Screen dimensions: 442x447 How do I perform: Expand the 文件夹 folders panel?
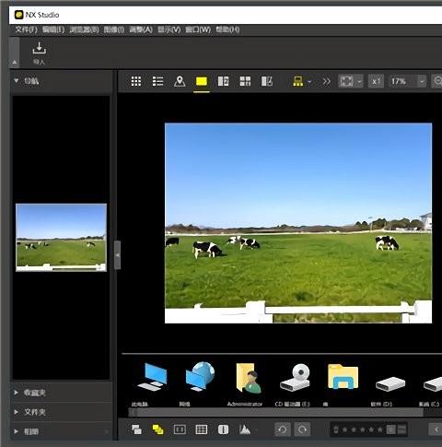[16, 412]
